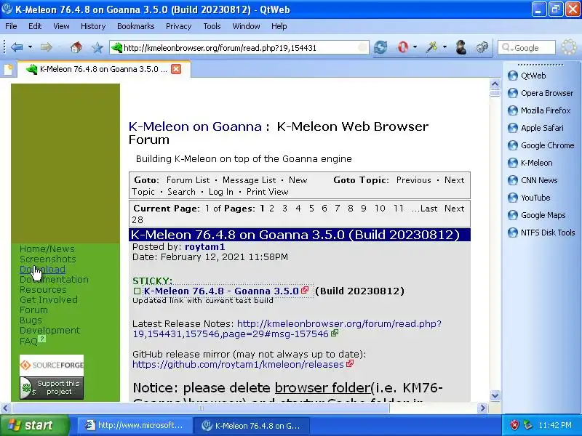Click the forward navigation arrow
This screenshot has width=582, height=436.
coord(46,47)
